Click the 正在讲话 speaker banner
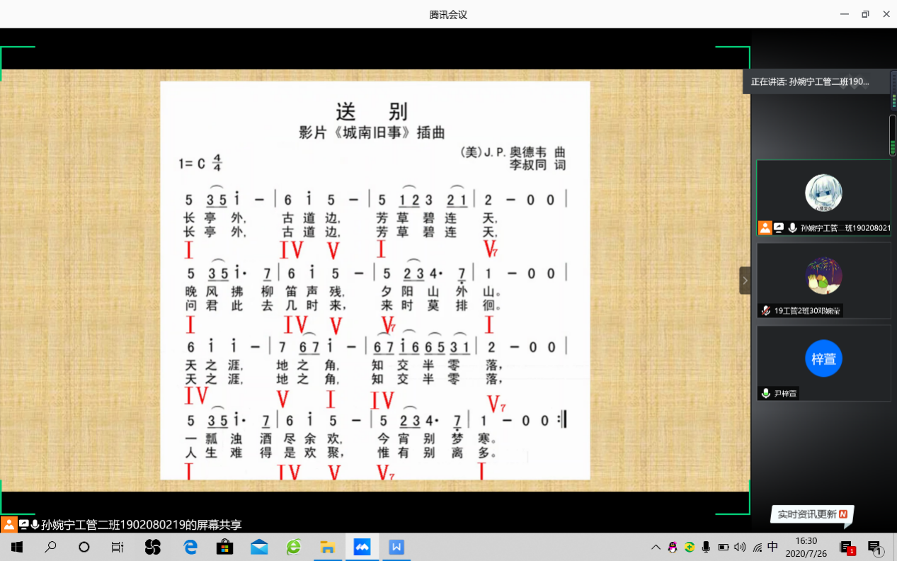The image size is (897, 561). [x=814, y=81]
